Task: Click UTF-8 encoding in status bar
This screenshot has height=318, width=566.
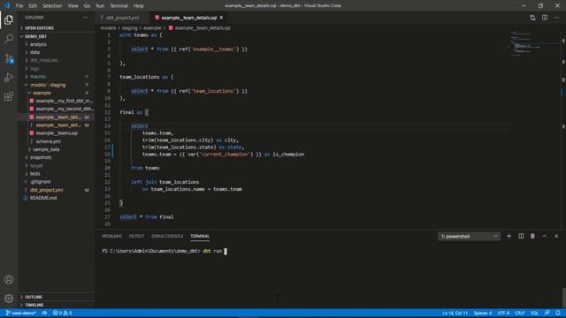Action: click(503, 313)
